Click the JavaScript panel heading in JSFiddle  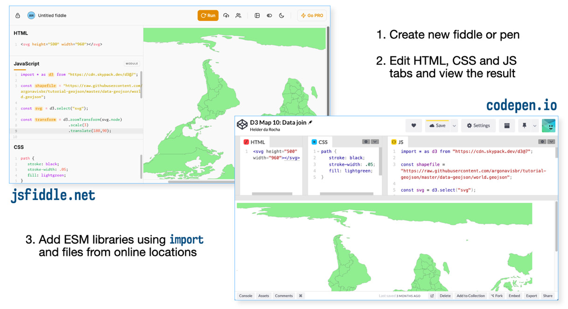point(26,63)
